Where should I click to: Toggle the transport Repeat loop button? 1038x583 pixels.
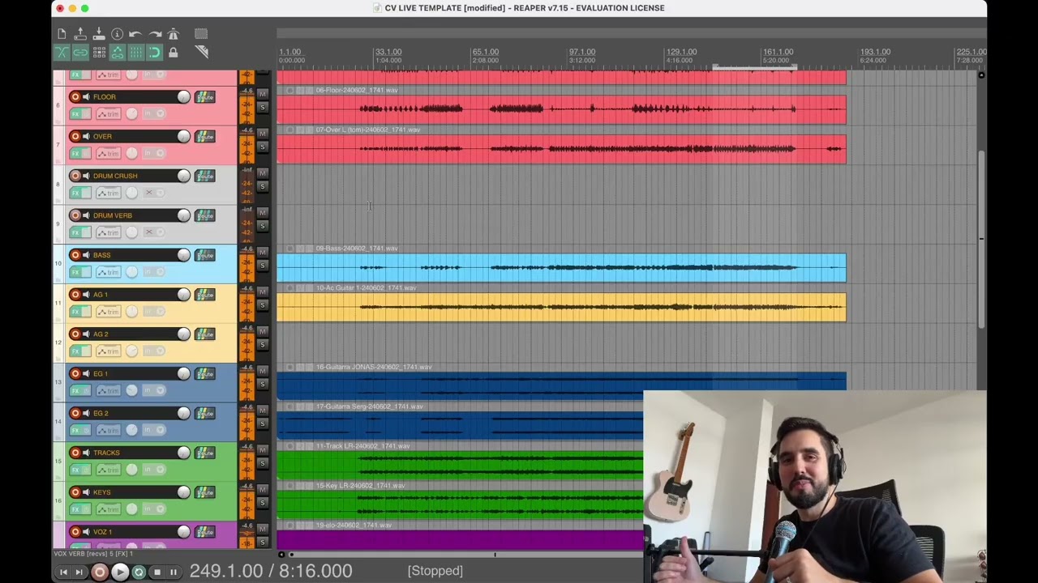coord(139,572)
